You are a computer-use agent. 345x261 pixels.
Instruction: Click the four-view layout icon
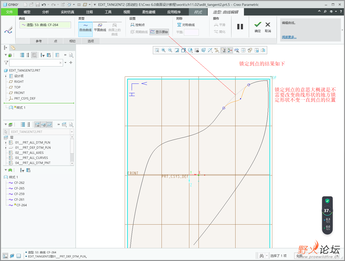pyautogui.click(x=243, y=50)
